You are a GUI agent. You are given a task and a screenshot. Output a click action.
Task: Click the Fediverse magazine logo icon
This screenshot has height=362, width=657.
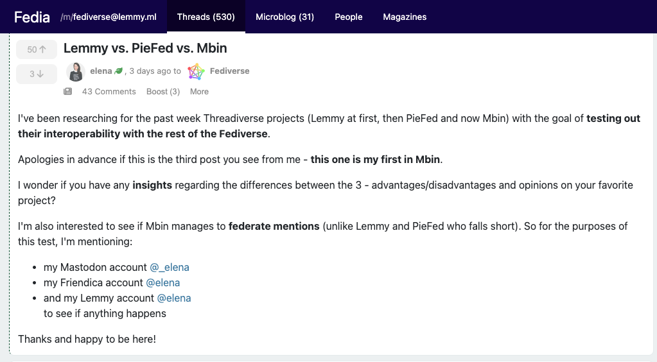click(196, 71)
